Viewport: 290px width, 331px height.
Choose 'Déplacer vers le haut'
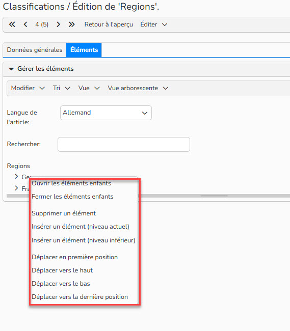[x=62, y=270]
